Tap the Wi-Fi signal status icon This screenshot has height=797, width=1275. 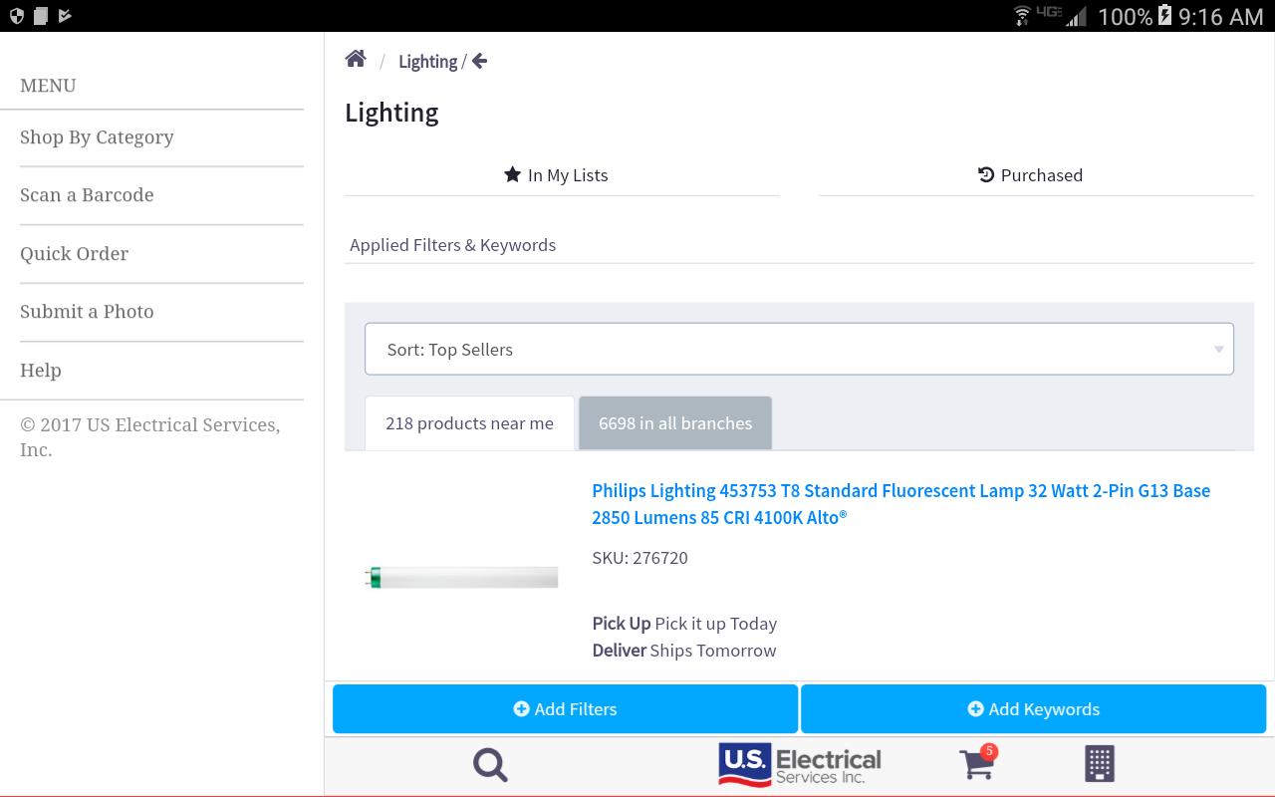pyautogui.click(x=1022, y=16)
